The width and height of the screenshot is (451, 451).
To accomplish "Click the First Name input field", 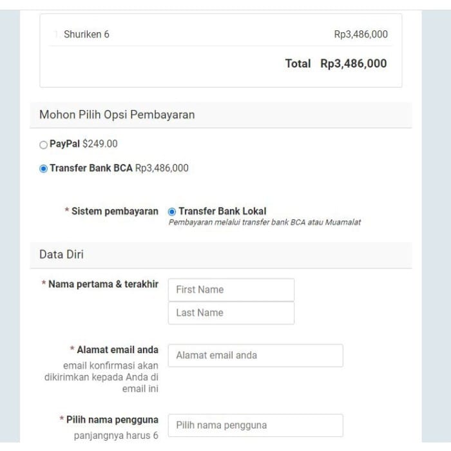I will (231, 290).
